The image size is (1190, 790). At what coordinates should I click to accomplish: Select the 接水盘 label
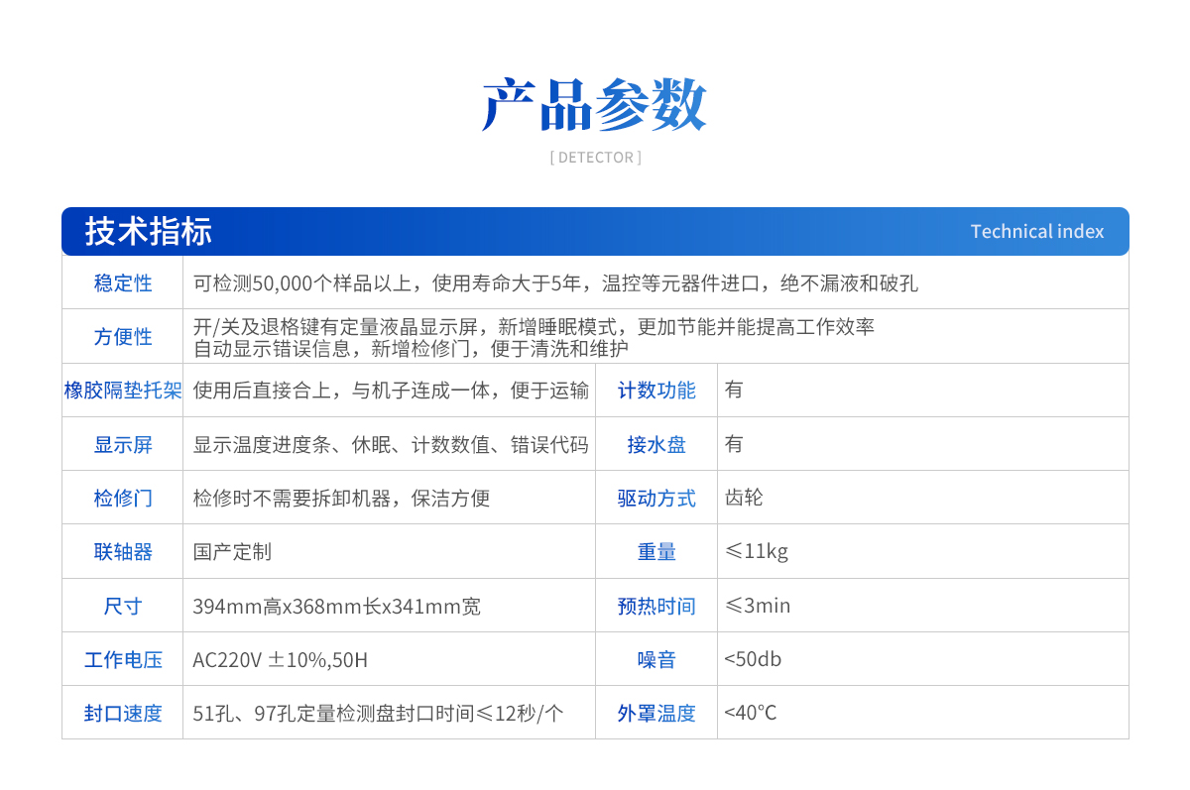[656, 445]
